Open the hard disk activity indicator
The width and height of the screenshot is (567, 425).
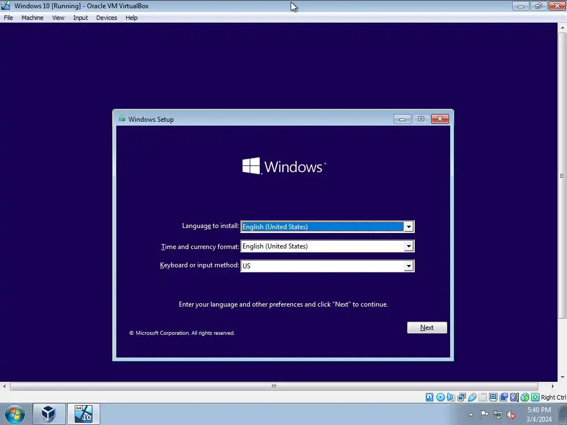(x=429, y=397)
